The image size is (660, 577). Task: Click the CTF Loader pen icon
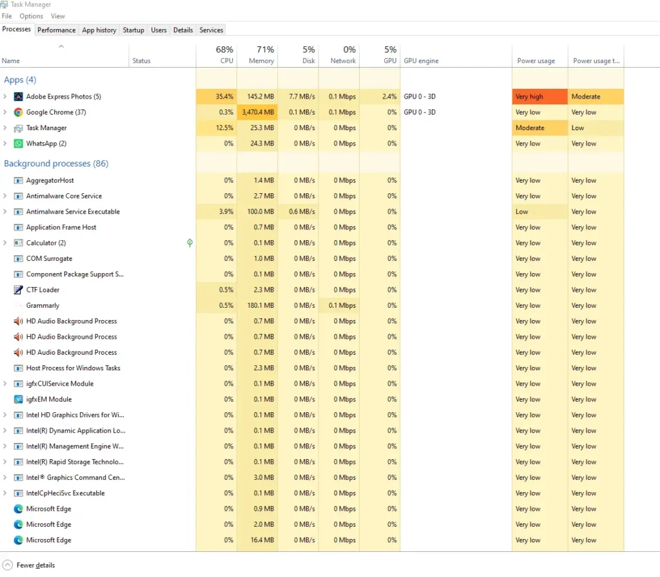(x=18, y=290)
